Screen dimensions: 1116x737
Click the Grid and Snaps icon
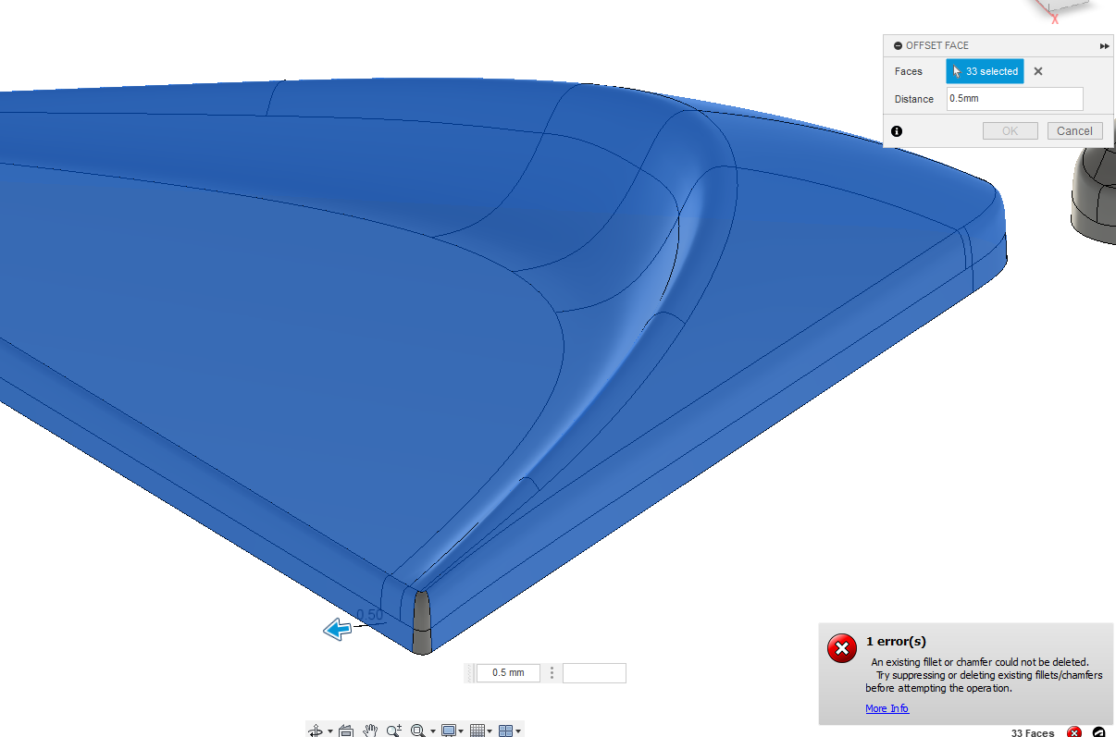tap(477, 730)
